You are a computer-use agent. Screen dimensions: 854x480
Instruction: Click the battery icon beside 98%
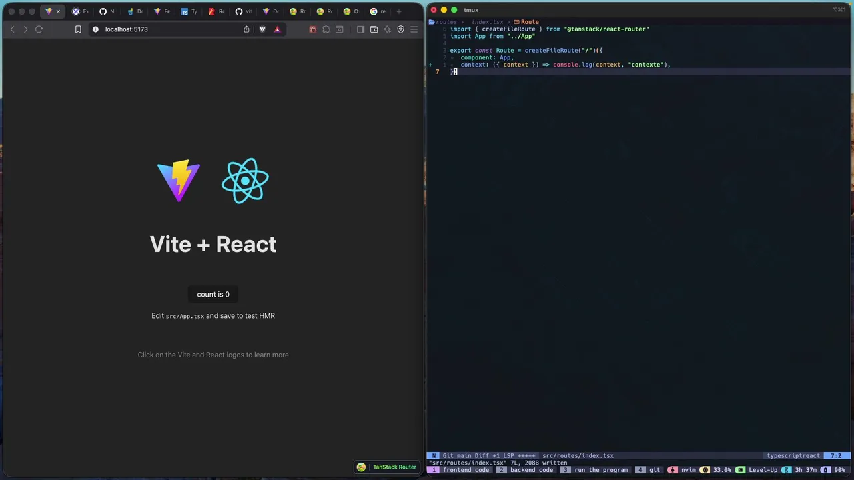[x=825, y=470]
